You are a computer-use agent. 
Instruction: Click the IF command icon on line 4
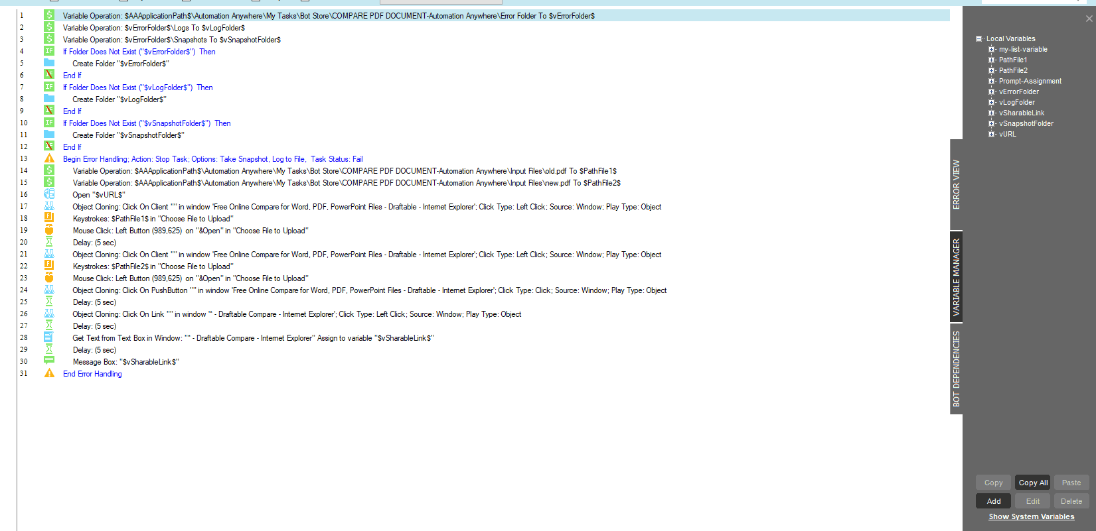[49, 51]
